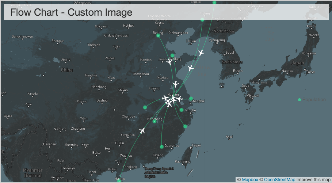Click the Taipei city label
Image resolution: width=332 pixels, height=183 pixels.
(196, 145)
